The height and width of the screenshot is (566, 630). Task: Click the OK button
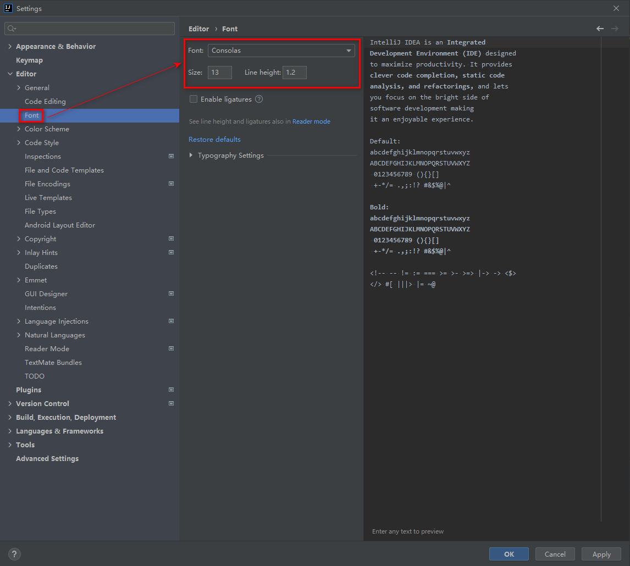(509, 554)
